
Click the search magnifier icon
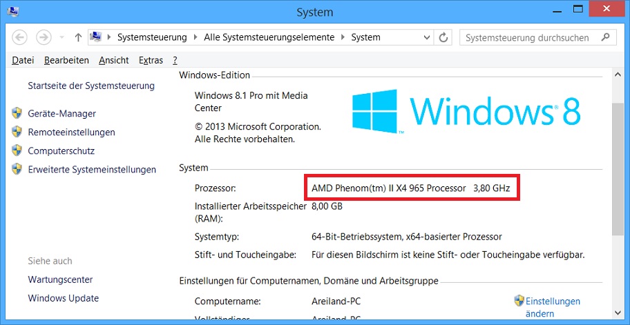pos(606,37)
